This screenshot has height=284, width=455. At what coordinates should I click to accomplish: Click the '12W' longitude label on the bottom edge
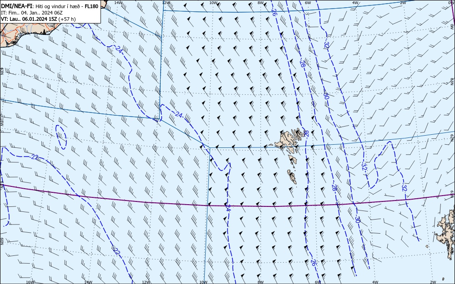146,282
